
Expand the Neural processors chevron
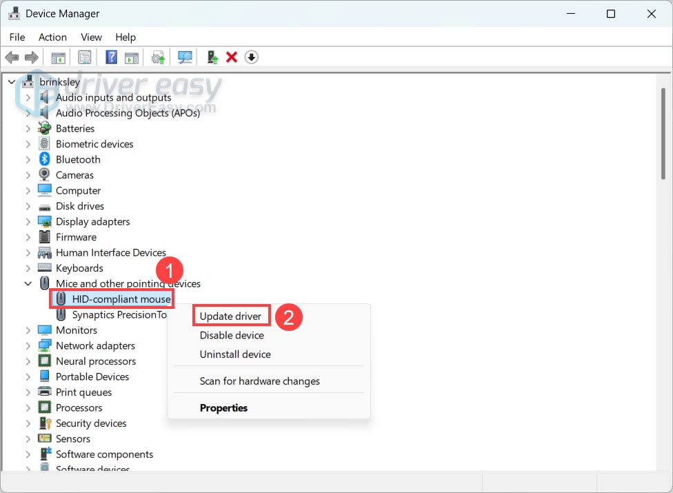(x=28, y=361)
